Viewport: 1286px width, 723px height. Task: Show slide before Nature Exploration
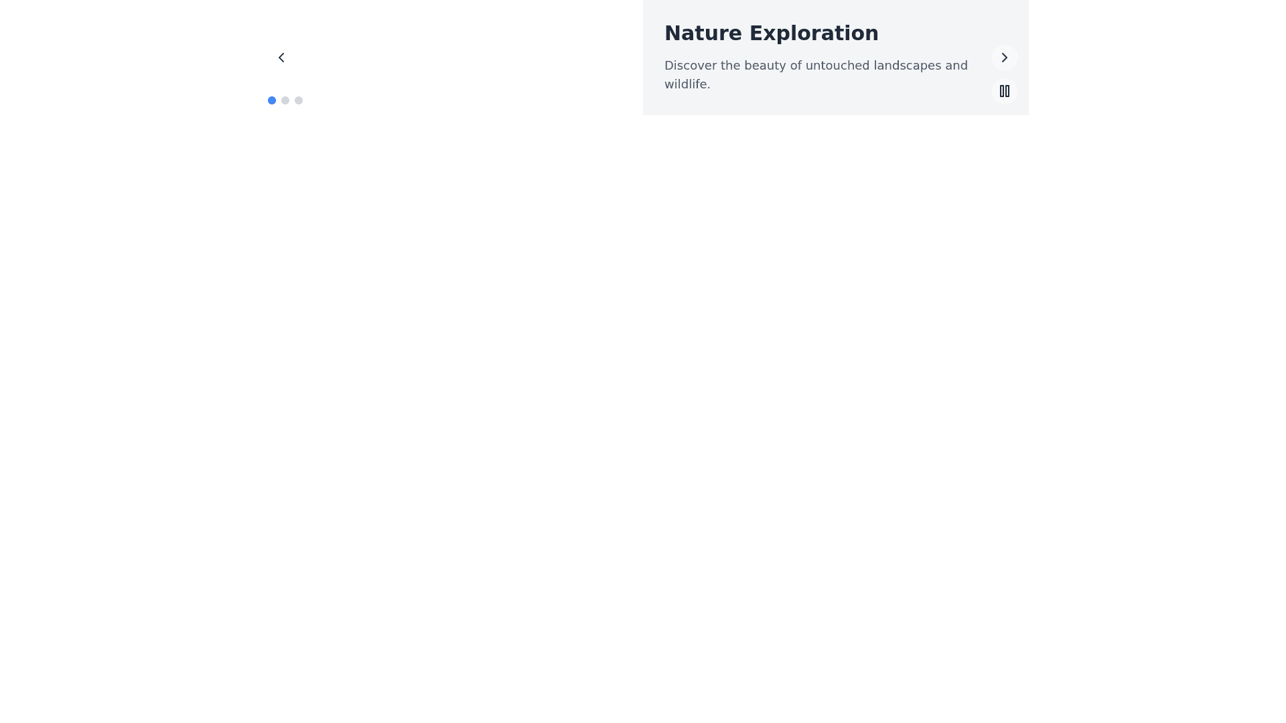[x=281, y=58]
